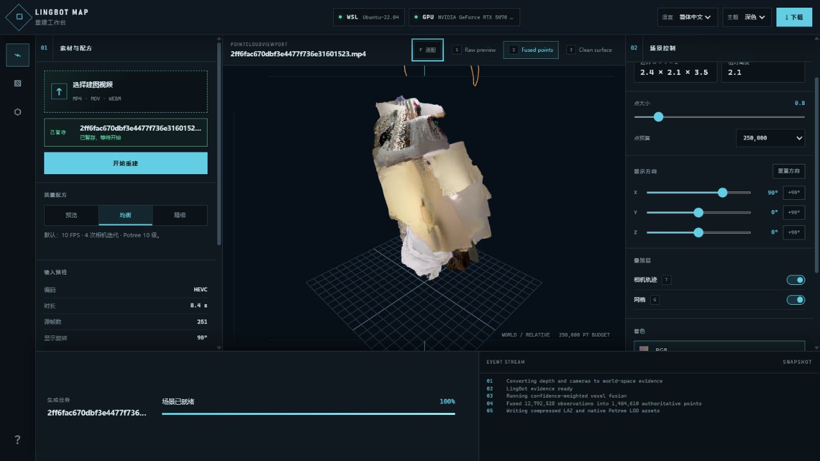This screenshot has height=461, width=820.
Task: Open help via the question mark icon
Action: [x=17, y=440]
